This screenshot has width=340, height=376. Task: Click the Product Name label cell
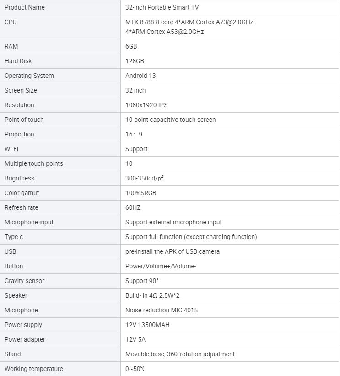[60, 7]
